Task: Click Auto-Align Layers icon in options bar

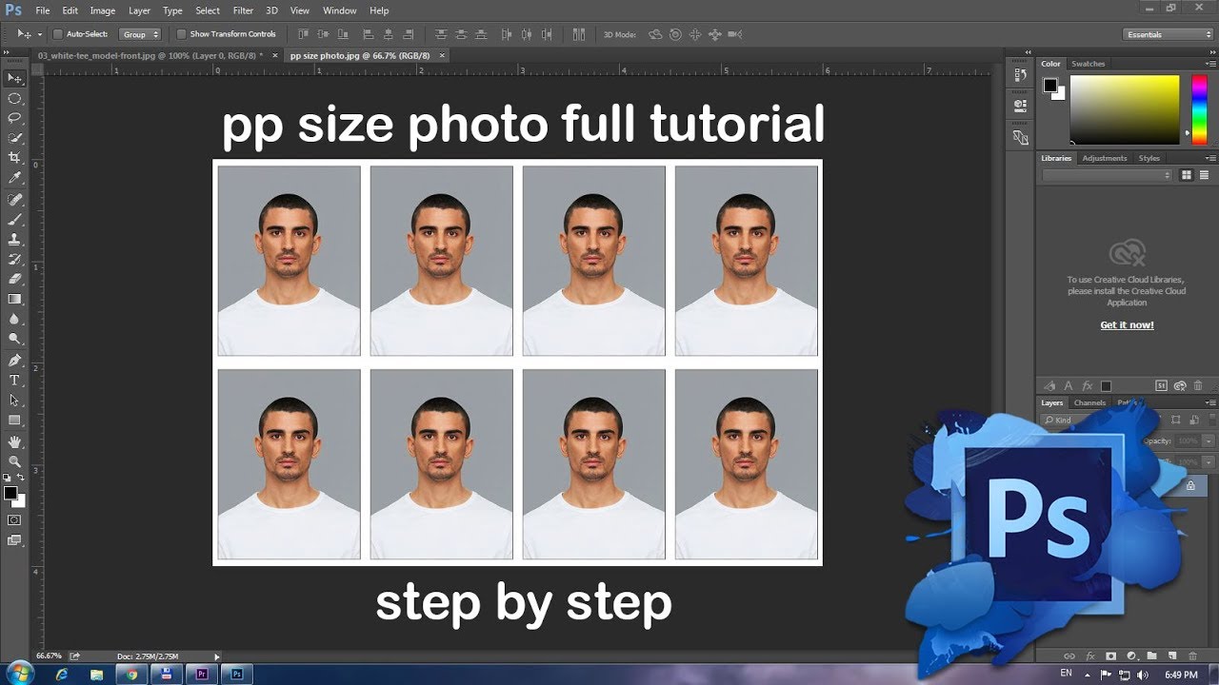Action: pos(578,34)
